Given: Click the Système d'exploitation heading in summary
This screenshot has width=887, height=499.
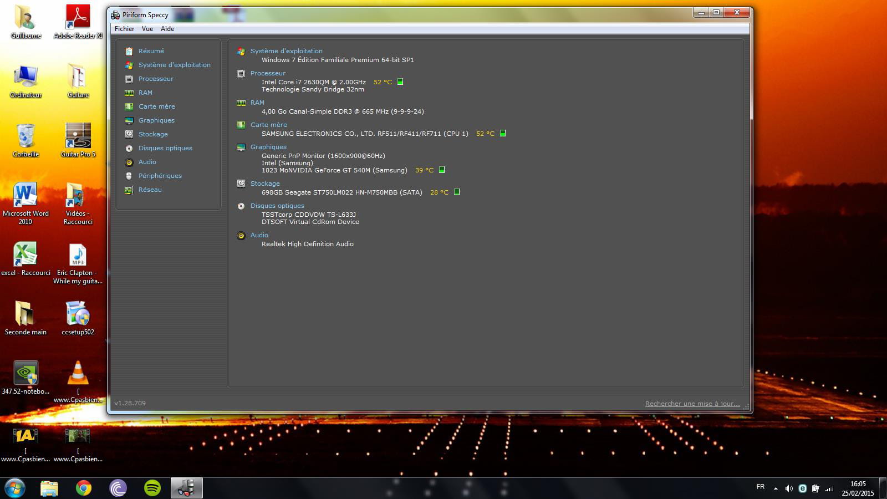Looking at the screenshot, I should coord(286,51).
